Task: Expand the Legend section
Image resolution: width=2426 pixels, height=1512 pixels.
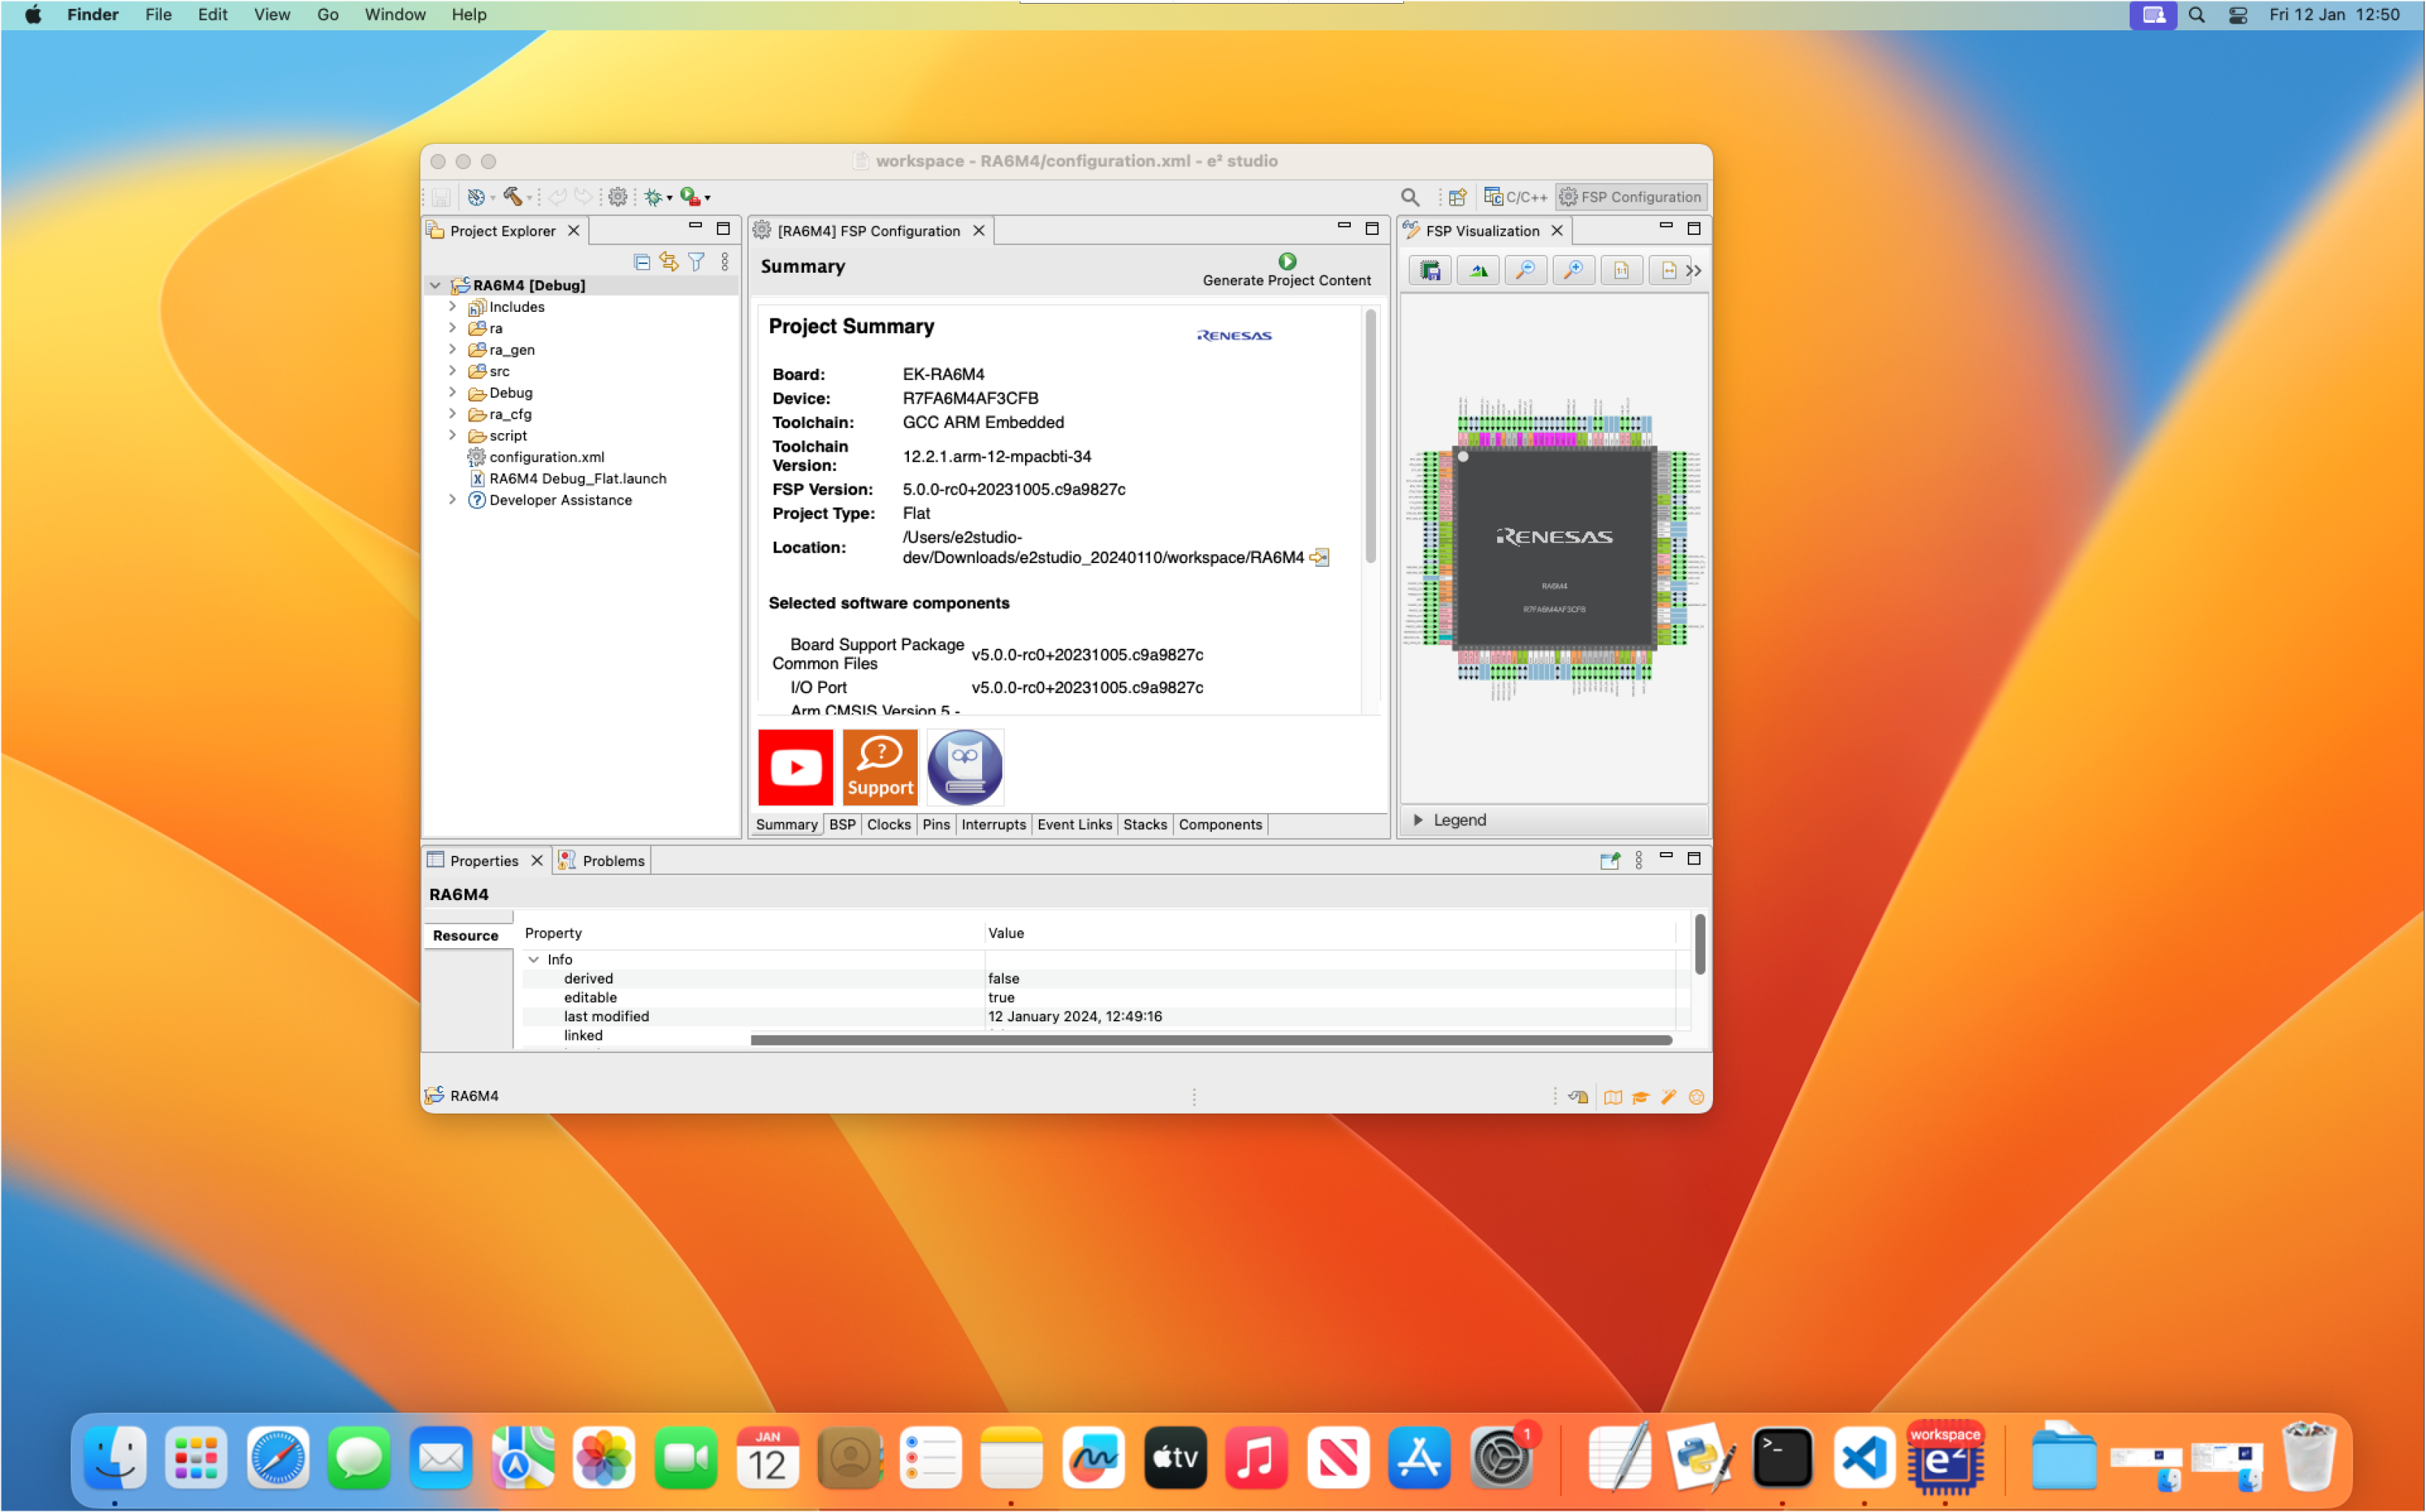Action: [1418, 820]
